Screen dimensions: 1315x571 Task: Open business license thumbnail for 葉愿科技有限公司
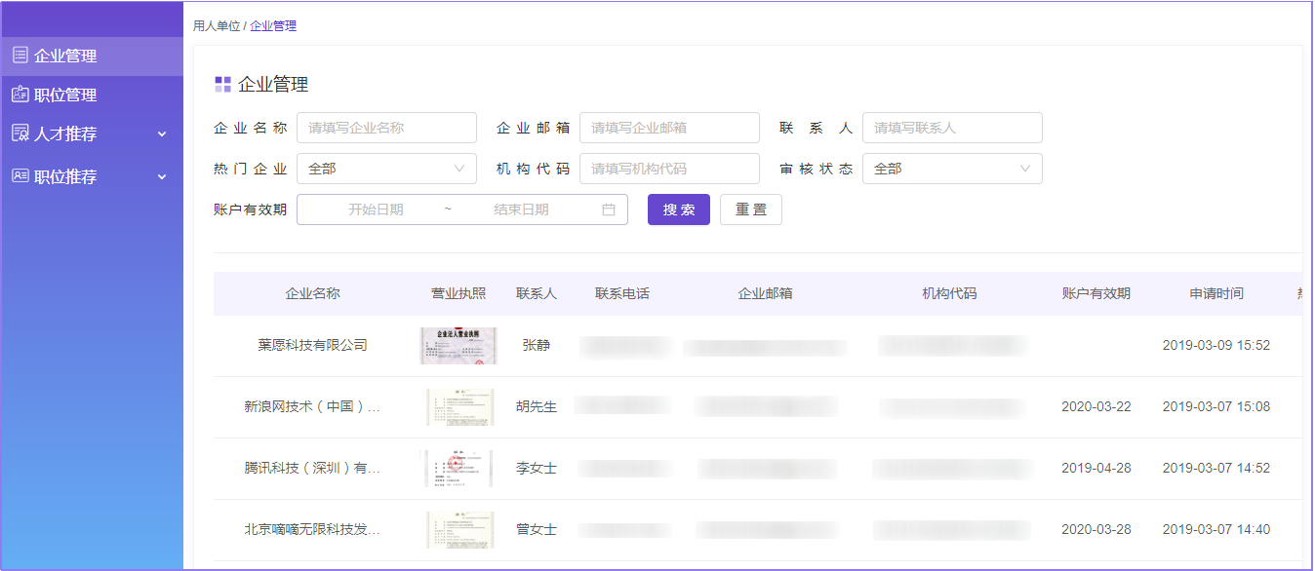click(458, 346)
